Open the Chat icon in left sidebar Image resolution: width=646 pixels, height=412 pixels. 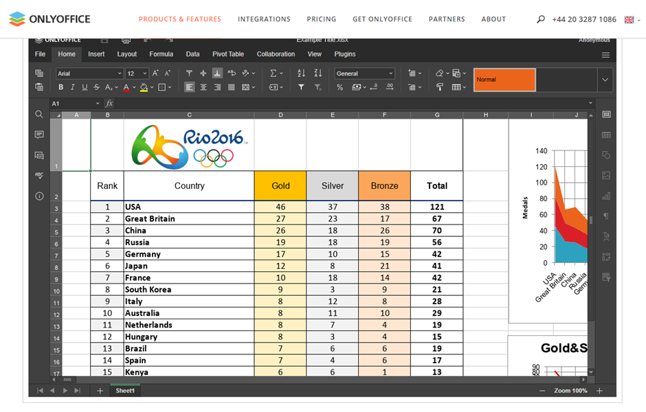point(39,155)
